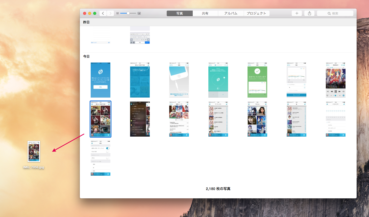Select the dark side menu photo
This screenshot has height=217, width=369.
[x=140, y=119]
